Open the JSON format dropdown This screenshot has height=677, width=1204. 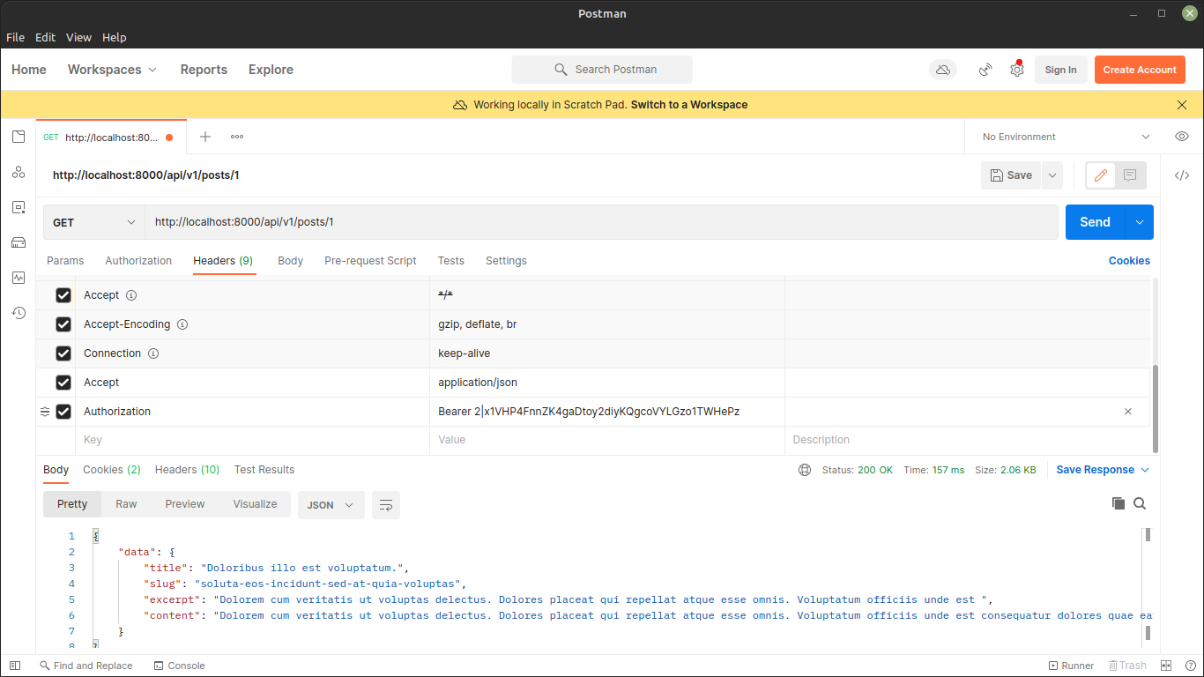331,505
